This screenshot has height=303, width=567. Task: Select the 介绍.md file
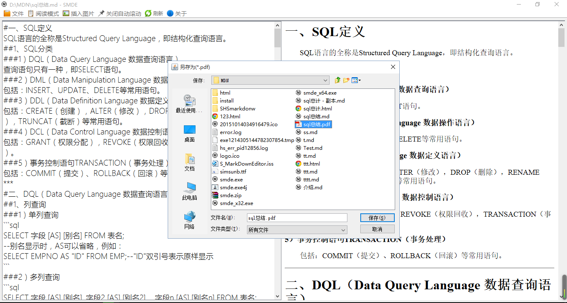coord(309,187)
